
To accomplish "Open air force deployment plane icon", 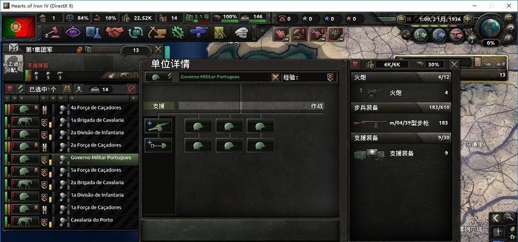I will (199, 32).
